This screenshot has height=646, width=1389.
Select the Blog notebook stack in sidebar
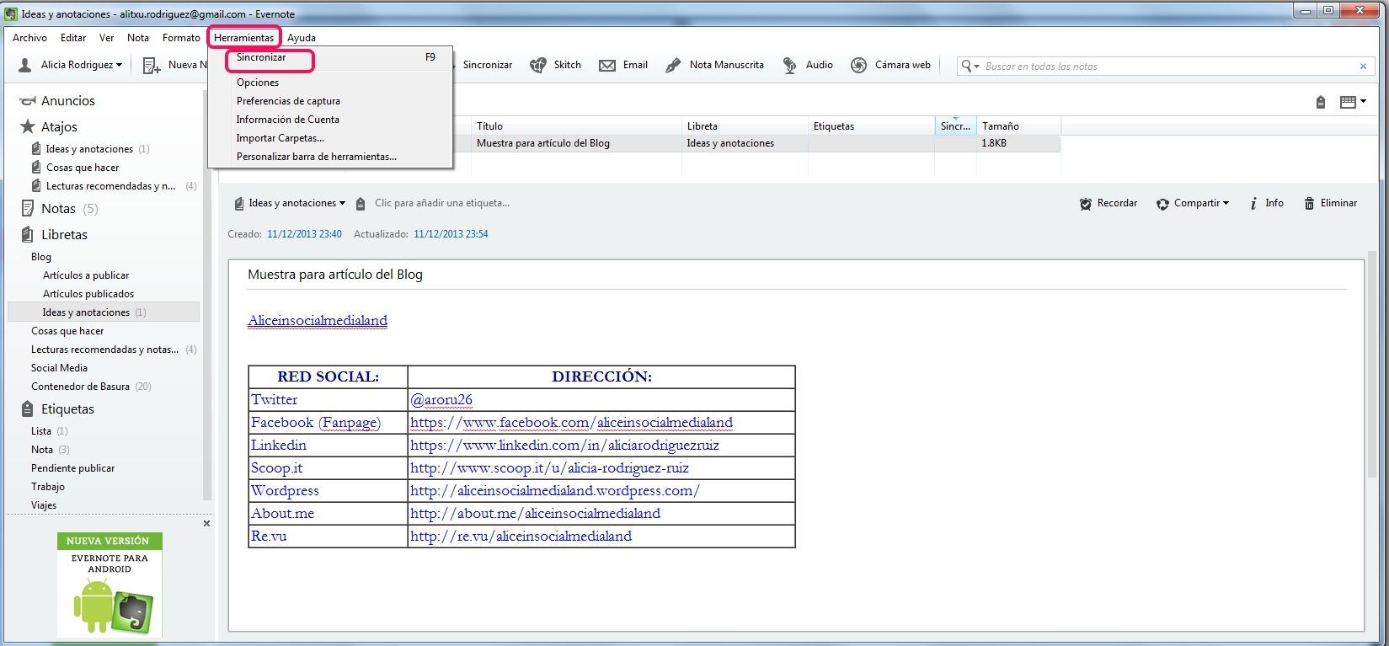pos(41,257)
